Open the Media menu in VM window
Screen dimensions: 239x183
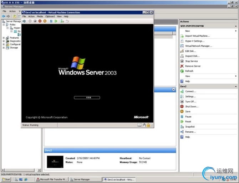[40, 16]
